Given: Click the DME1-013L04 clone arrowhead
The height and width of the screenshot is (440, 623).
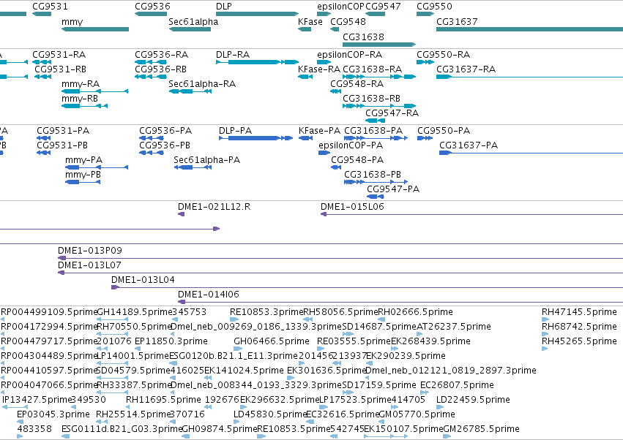Looking at the screenshot, I should coord(115,288).
